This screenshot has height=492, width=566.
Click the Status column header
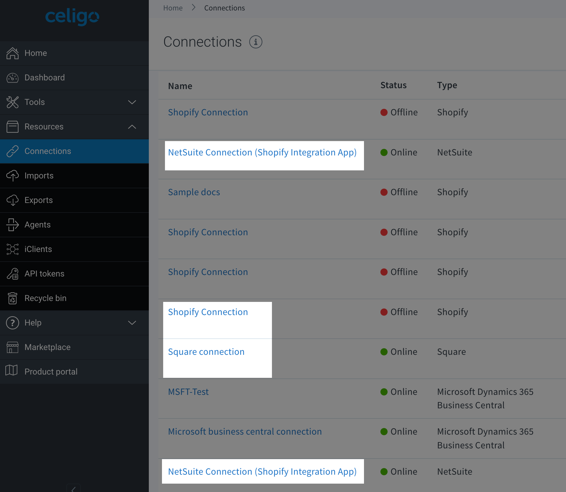(x=393, y=85)
